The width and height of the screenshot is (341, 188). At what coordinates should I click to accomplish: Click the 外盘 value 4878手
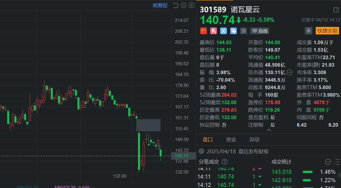click(x=322, y=102)
